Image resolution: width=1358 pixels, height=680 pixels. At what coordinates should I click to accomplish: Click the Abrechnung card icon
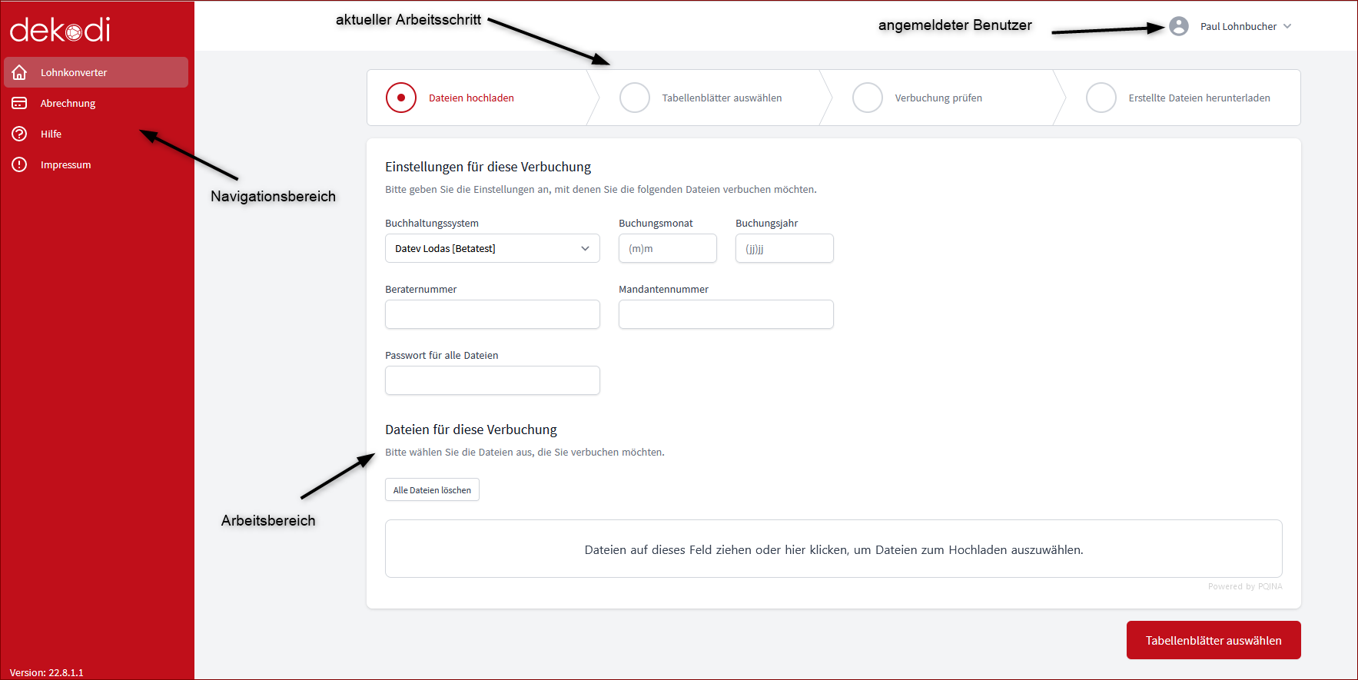coord(19,103)
